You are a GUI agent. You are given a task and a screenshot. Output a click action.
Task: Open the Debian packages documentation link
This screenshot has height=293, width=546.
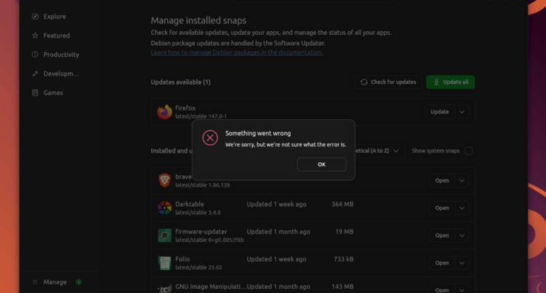pos(237,52)
